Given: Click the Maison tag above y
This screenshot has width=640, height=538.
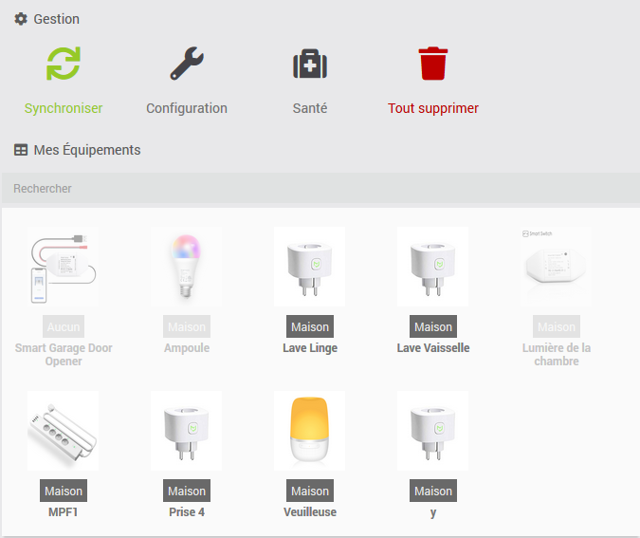Looking at the screenshot, I should (x=433, y=491).
